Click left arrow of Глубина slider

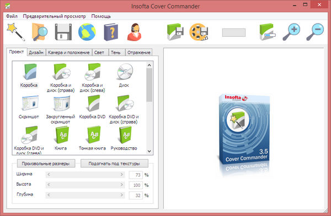[x=49, y=195]
